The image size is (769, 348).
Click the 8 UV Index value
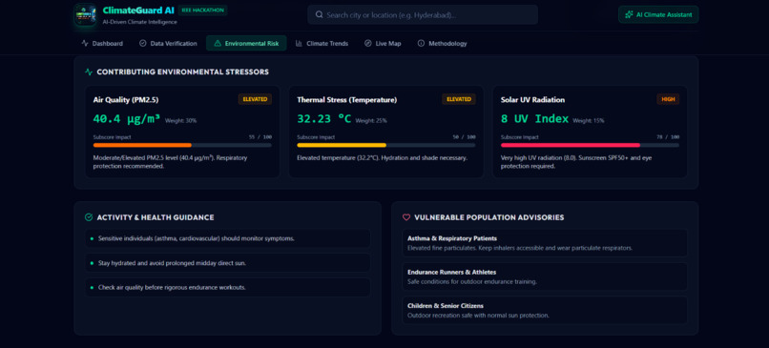coord(534,118)
